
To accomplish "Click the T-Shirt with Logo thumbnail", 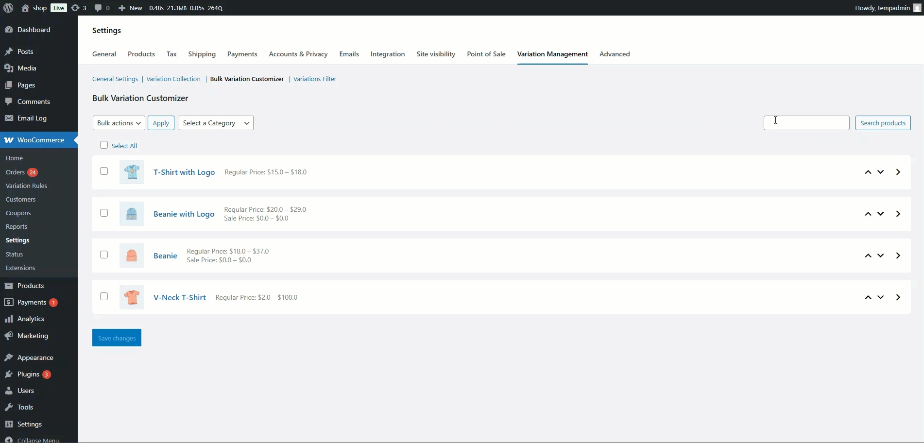I will [x=132, y=172].
